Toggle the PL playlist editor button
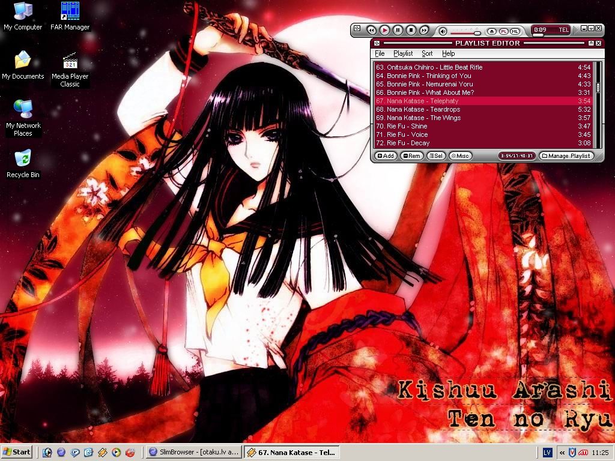Screen dimensions: 615x461 coord(504,31)
